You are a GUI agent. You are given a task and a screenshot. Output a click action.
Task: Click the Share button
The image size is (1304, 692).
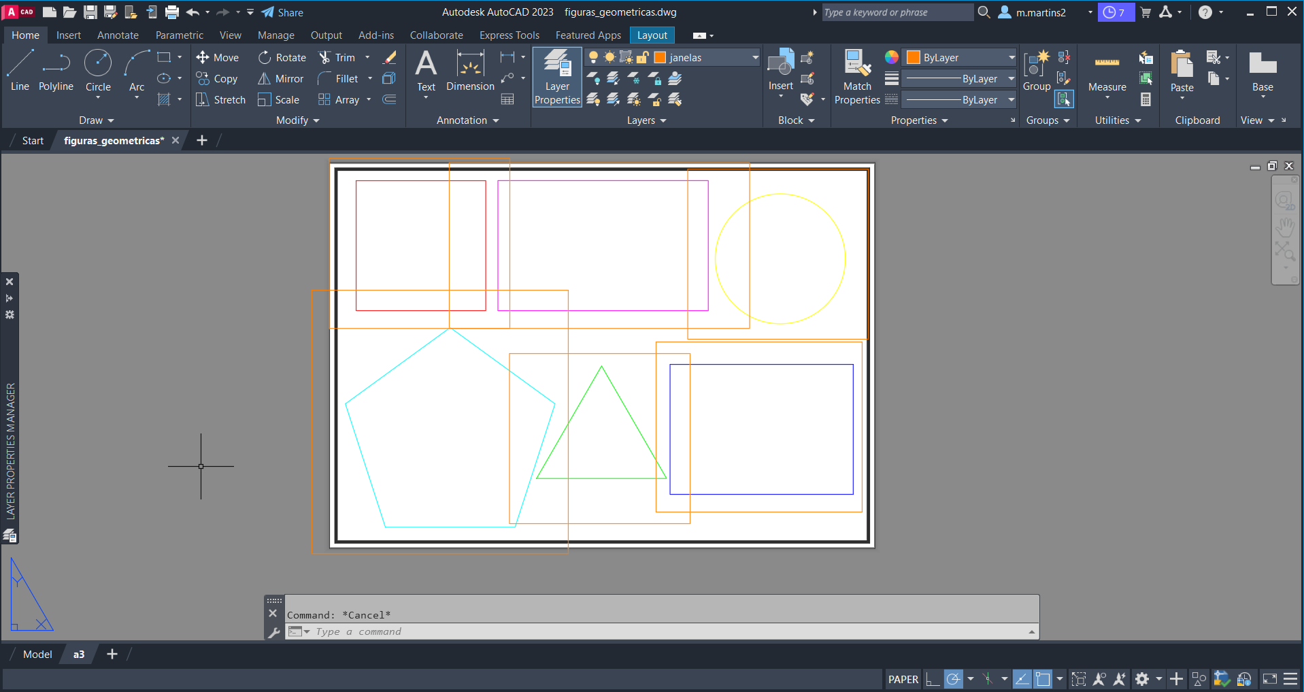click(283, 12)
